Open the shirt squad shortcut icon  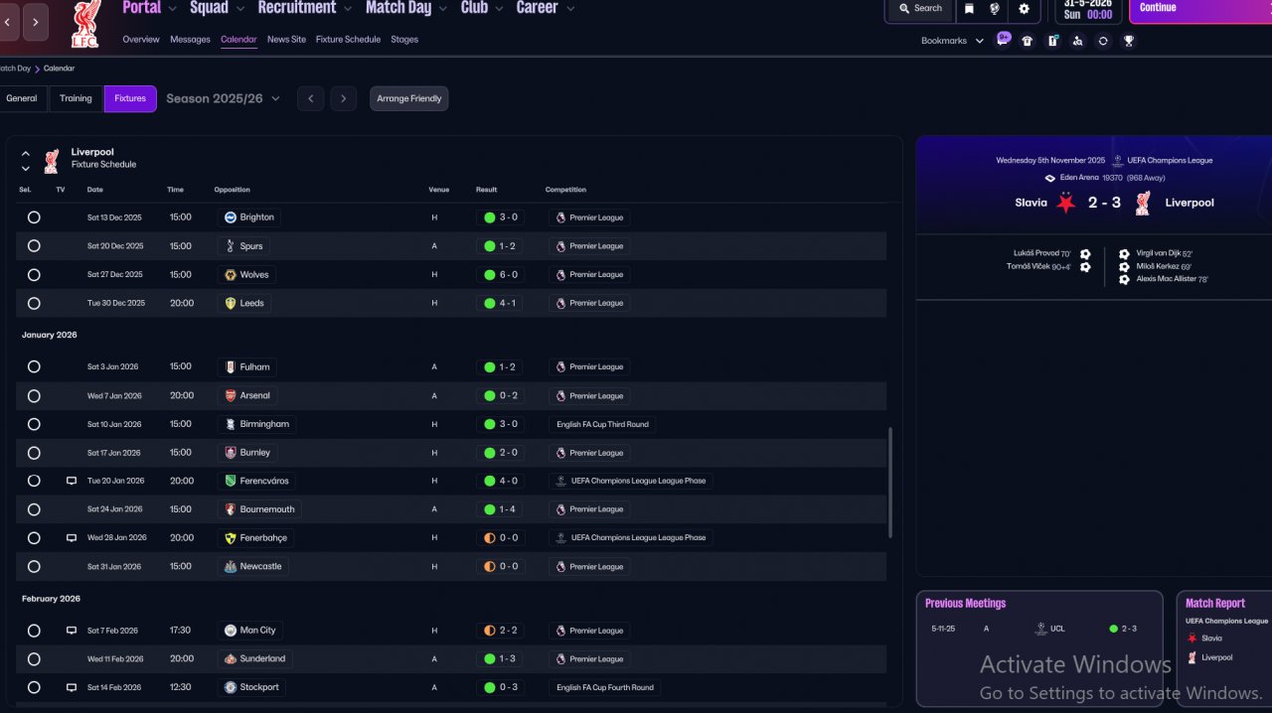tap(1028, 41)
